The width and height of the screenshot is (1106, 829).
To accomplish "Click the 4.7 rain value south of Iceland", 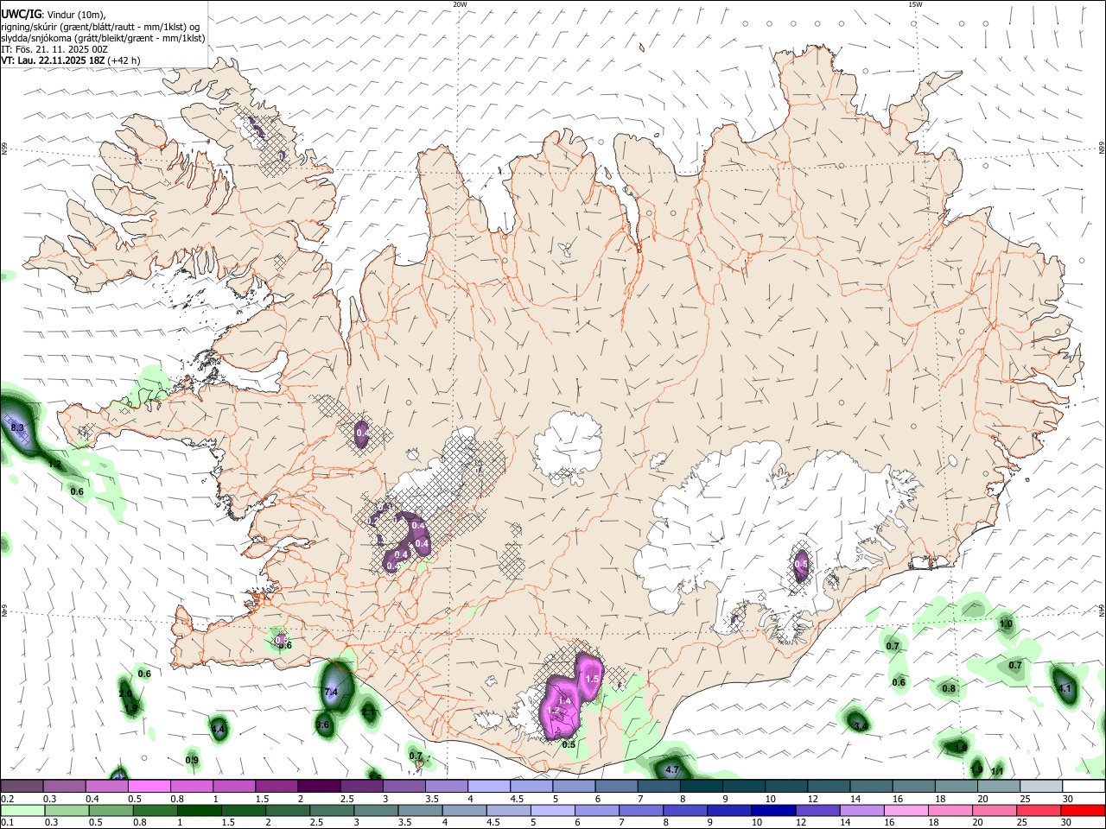I will coord(673,769).
